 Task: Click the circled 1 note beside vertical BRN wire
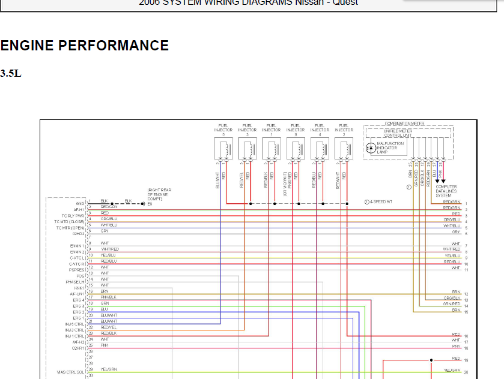409,187
